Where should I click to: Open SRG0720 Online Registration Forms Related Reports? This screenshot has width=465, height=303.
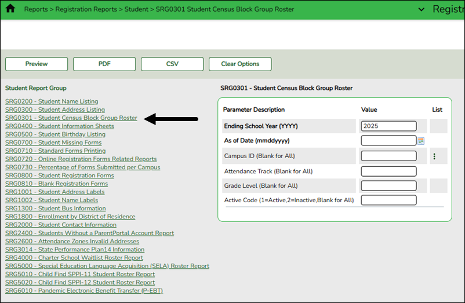[81, 159]
